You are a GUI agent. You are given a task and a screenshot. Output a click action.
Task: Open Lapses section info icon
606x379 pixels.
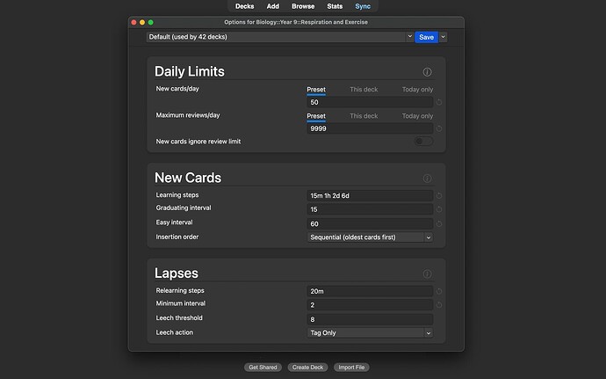tap(427, 273)
